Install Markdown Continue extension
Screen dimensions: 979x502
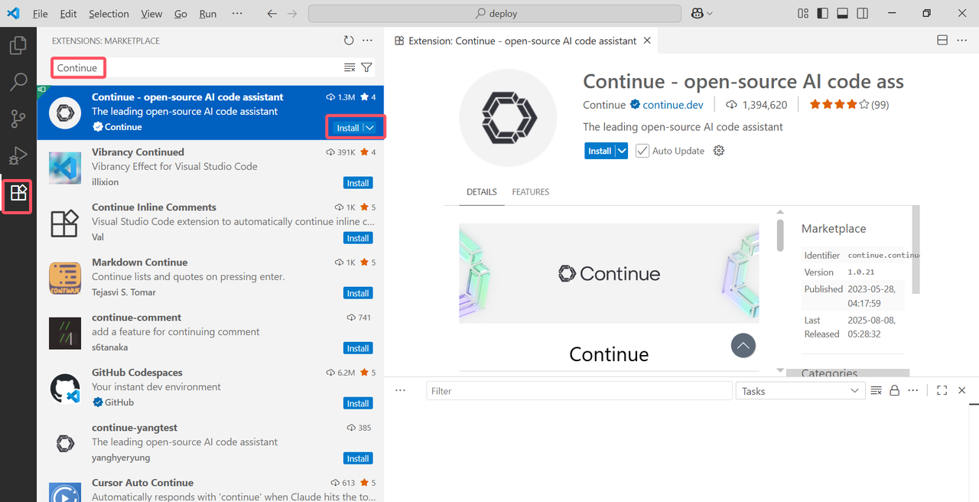tap(358, 293)
